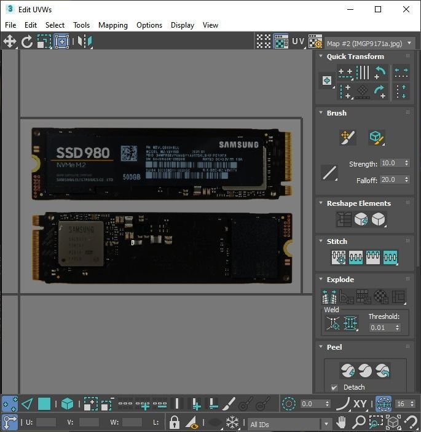This screenshot has width=421, height=432.
Task: Click the Relax Custom icon
Action: point(379,219)
